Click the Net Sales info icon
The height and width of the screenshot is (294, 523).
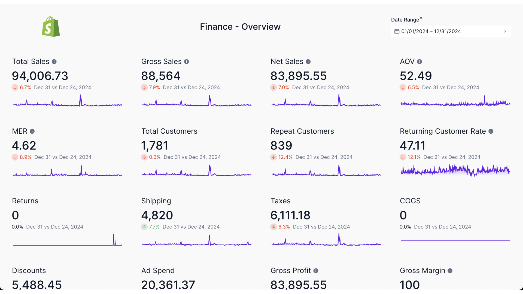pos(308,62)
